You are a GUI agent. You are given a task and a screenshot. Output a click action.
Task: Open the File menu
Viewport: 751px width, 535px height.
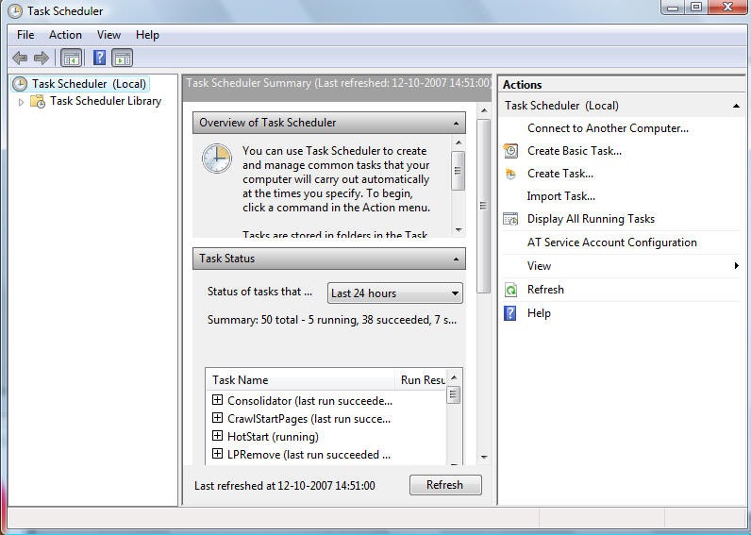coord(25,35)
